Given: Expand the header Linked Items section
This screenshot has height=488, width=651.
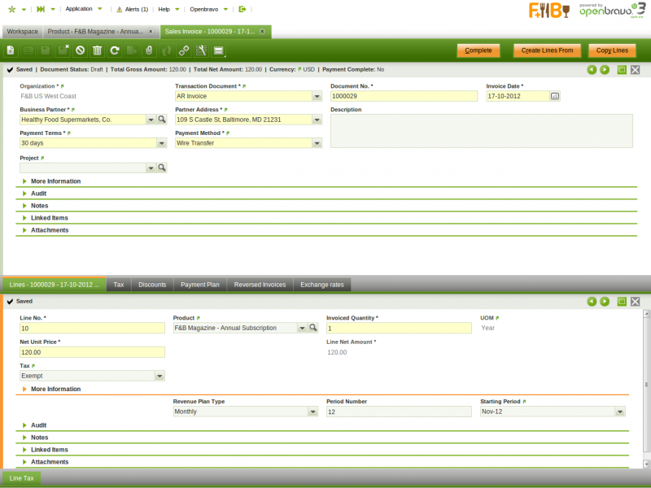Looking at the screenshot, I should [49, 218].
